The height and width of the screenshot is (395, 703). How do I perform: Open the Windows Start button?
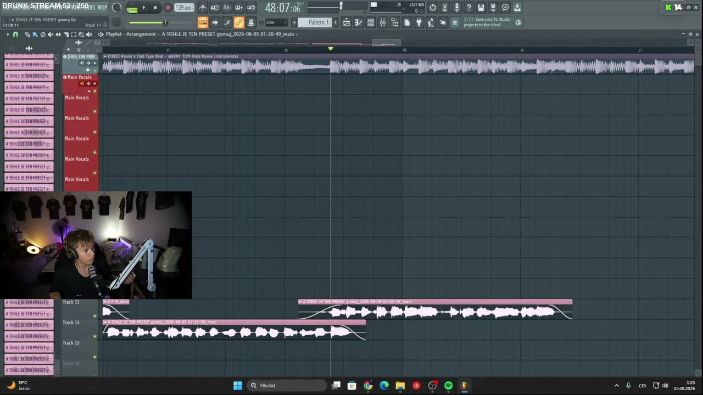(238, 386)
